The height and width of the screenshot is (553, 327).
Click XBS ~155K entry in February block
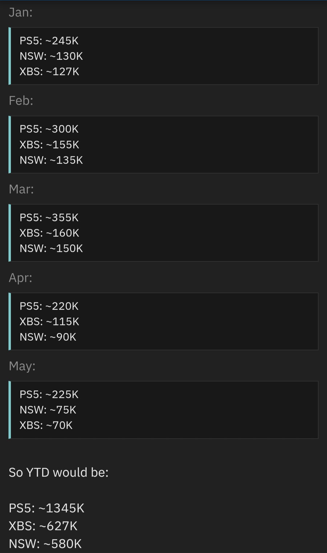coord(49,144)
